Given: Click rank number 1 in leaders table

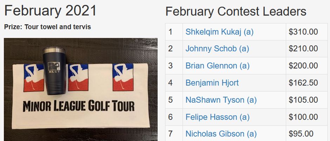Looking at the screenshot, I should tap(170, 32).
